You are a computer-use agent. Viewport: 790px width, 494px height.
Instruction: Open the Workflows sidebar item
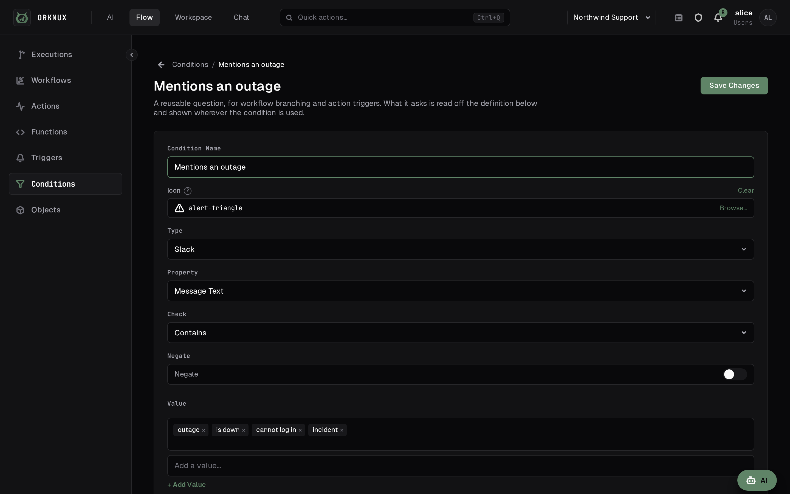(x=65, y=80)
